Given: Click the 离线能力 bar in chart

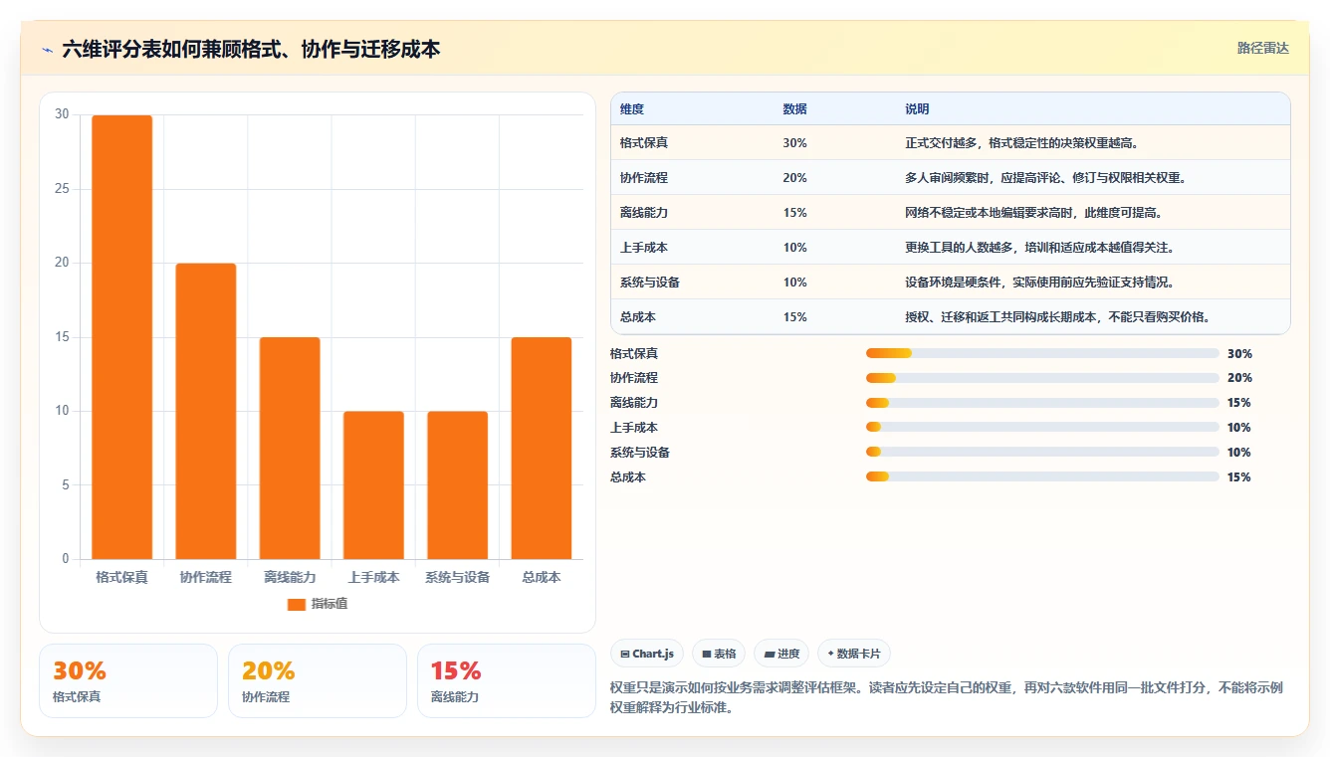Looking at the screenshot, I should pos(290,448).
